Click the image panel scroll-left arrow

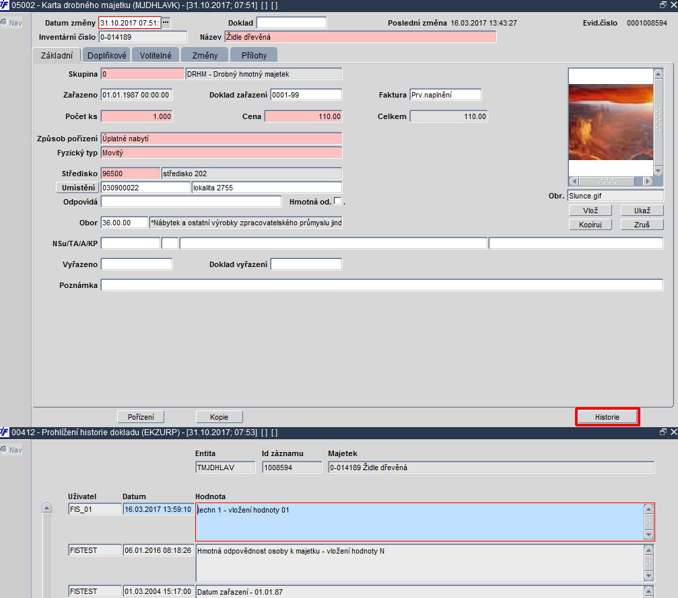tap(574, 181)
